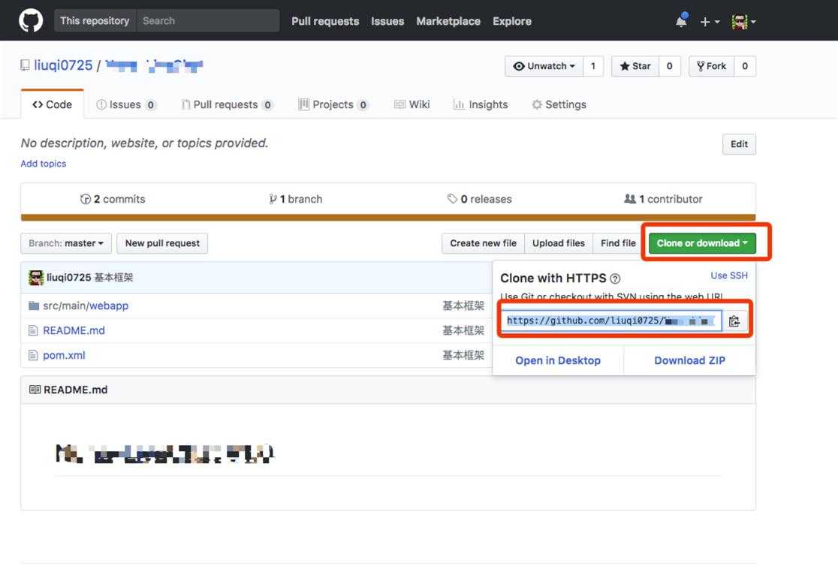Click the README.md header book icon
This screenshot has height=578, width=838.
coord(35,390)
